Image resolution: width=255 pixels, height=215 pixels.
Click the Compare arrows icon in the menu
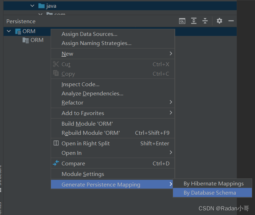56,163
